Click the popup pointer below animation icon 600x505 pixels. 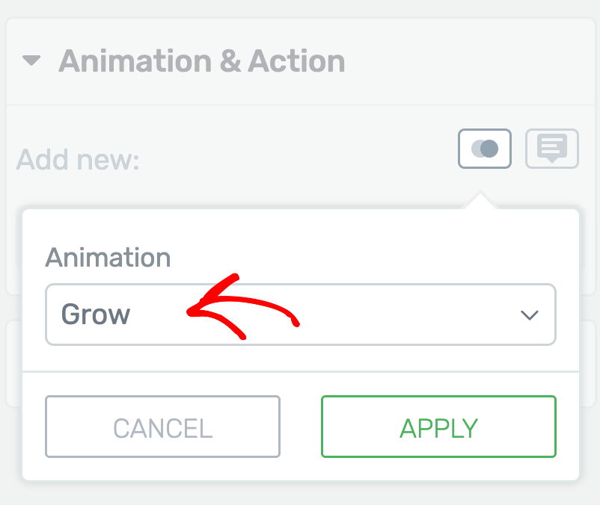(x=480, y=199)
